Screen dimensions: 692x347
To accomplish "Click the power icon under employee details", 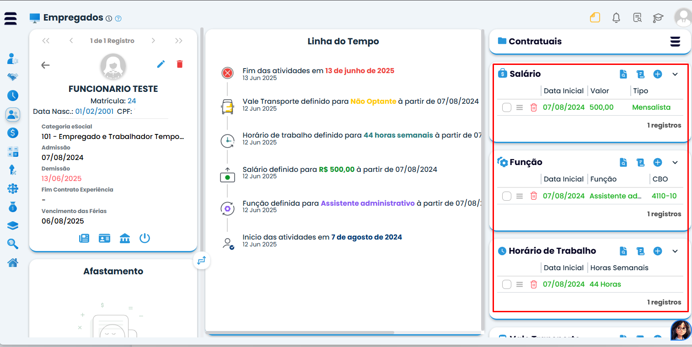I will [145, 238].
